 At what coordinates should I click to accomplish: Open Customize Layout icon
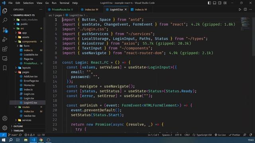tap(225, 3)
